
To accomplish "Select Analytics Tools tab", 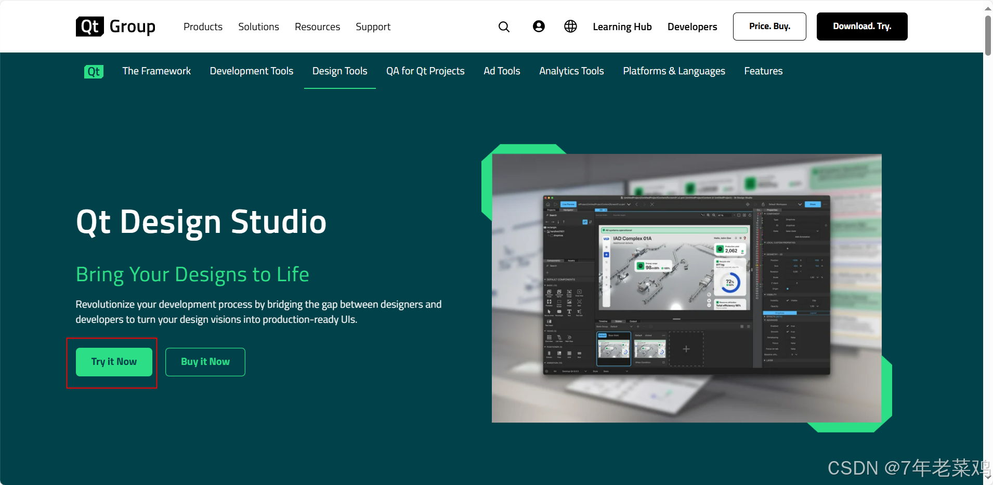I will pos(571,71).
